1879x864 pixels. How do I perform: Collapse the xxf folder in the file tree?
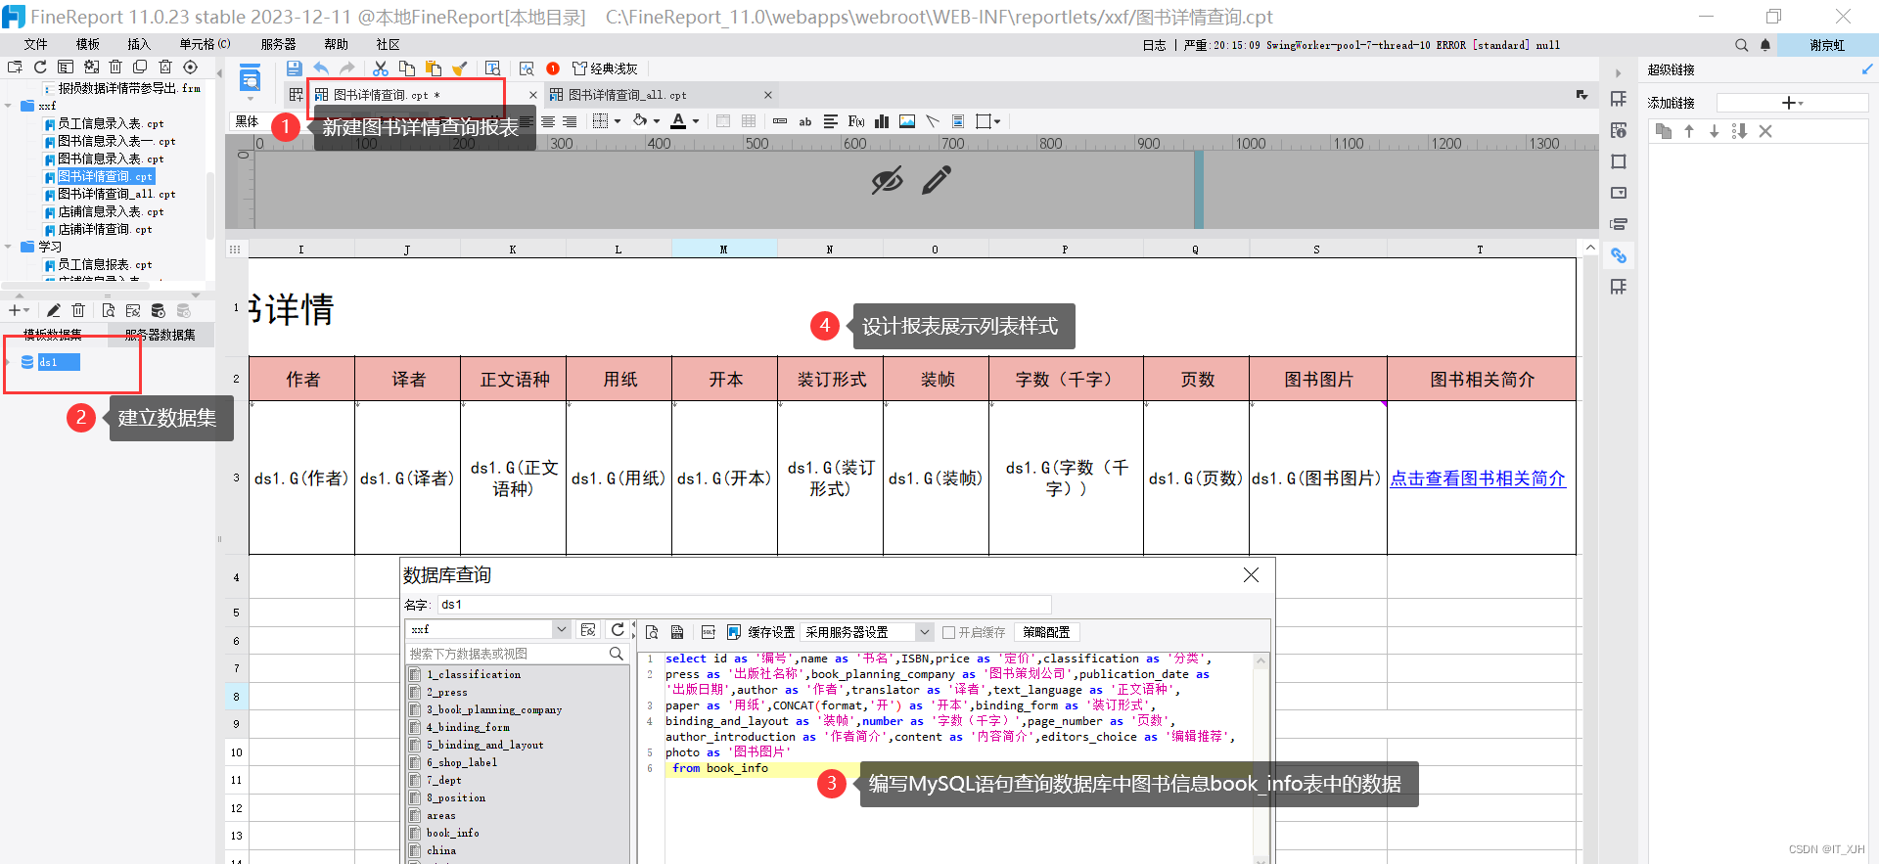[9, 106]
